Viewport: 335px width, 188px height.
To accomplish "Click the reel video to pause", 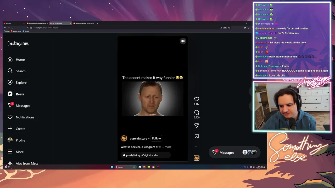I will pos(153,99).
